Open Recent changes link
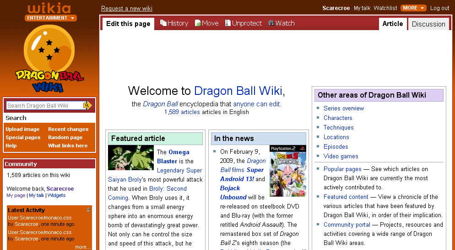 pyautogui.click(x=68, y=129)
